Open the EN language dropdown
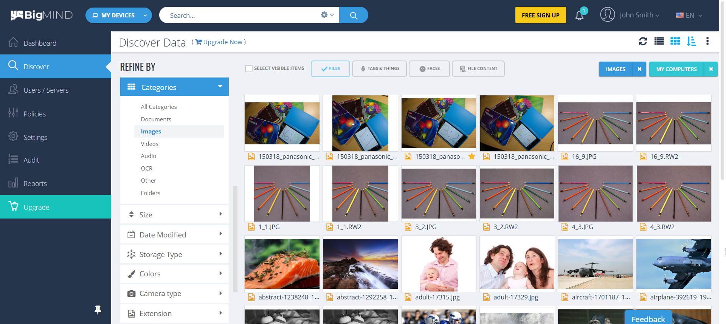Image resolution: width=726 pixels, height=324 pixels. [x=689, y=16]
